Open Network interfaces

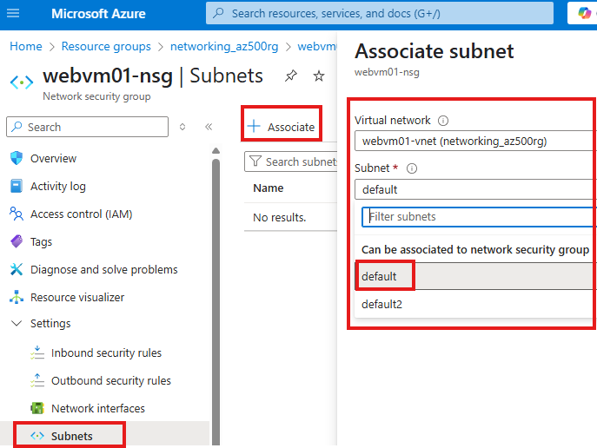[98, 408]
